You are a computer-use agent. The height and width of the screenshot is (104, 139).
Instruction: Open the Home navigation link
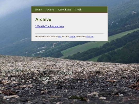pyautogui.click(x=38, y=10)
